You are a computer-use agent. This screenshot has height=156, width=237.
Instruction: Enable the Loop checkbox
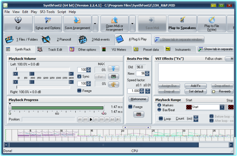161,119
